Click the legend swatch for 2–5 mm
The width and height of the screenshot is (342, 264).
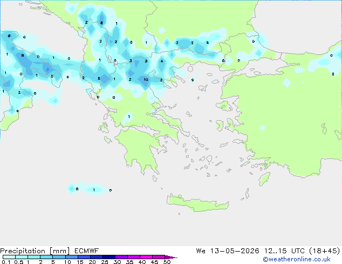click(46, 257)
